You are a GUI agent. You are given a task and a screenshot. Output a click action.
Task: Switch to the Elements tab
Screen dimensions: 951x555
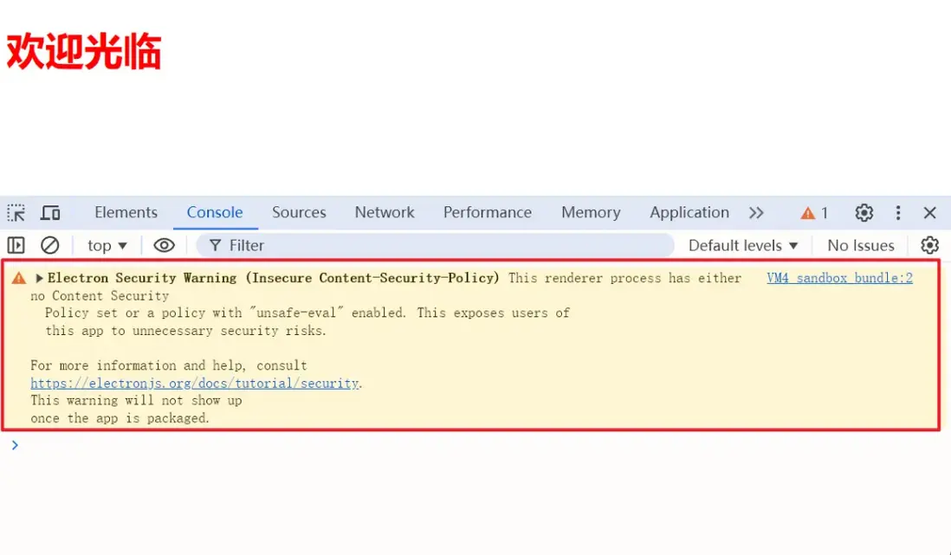pyautogui.click(x=126, y=213)
